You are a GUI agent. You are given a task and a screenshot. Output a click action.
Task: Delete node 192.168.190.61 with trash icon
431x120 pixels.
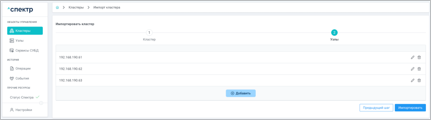pyautogui.click(x=419, y=57)
